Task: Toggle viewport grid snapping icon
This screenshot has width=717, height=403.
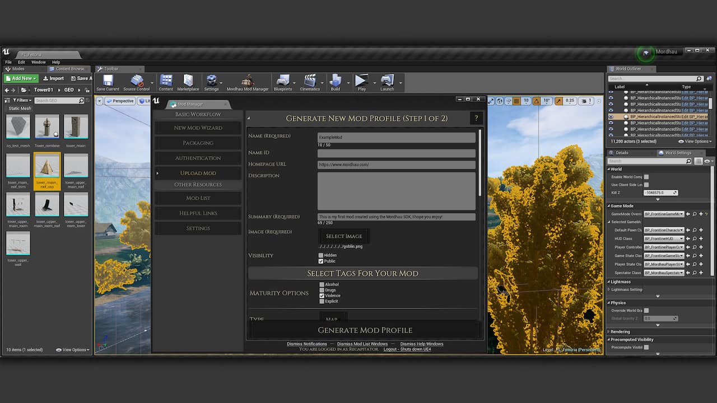Action: (x=515, y=101)
